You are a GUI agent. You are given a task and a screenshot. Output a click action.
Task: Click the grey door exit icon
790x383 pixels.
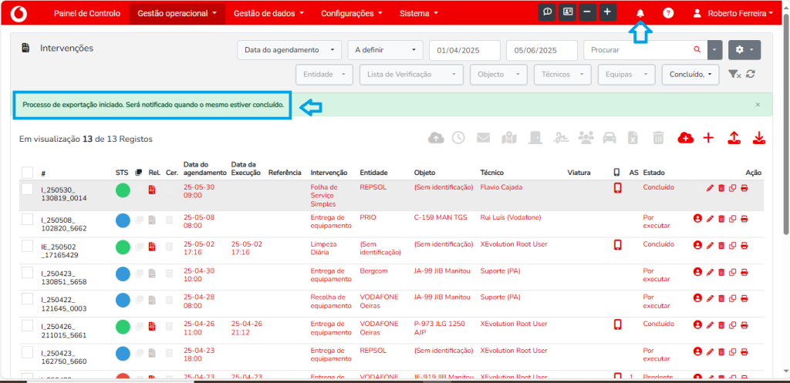click(x=535, y=138)
